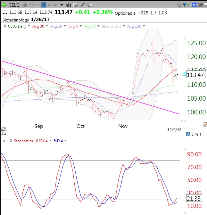
Task: Switch to the hourly (h) timeframe
Action: [38, 5]
